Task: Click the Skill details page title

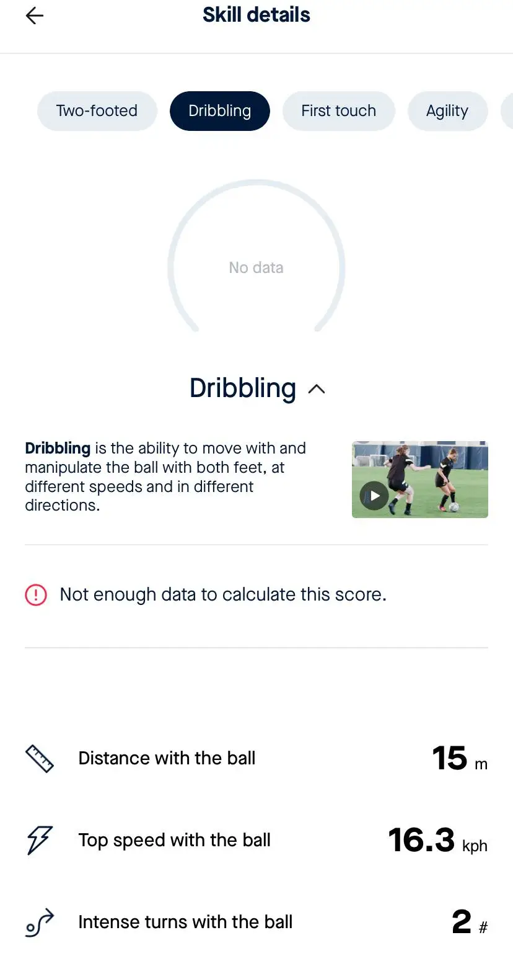Action: click(256, 15)
